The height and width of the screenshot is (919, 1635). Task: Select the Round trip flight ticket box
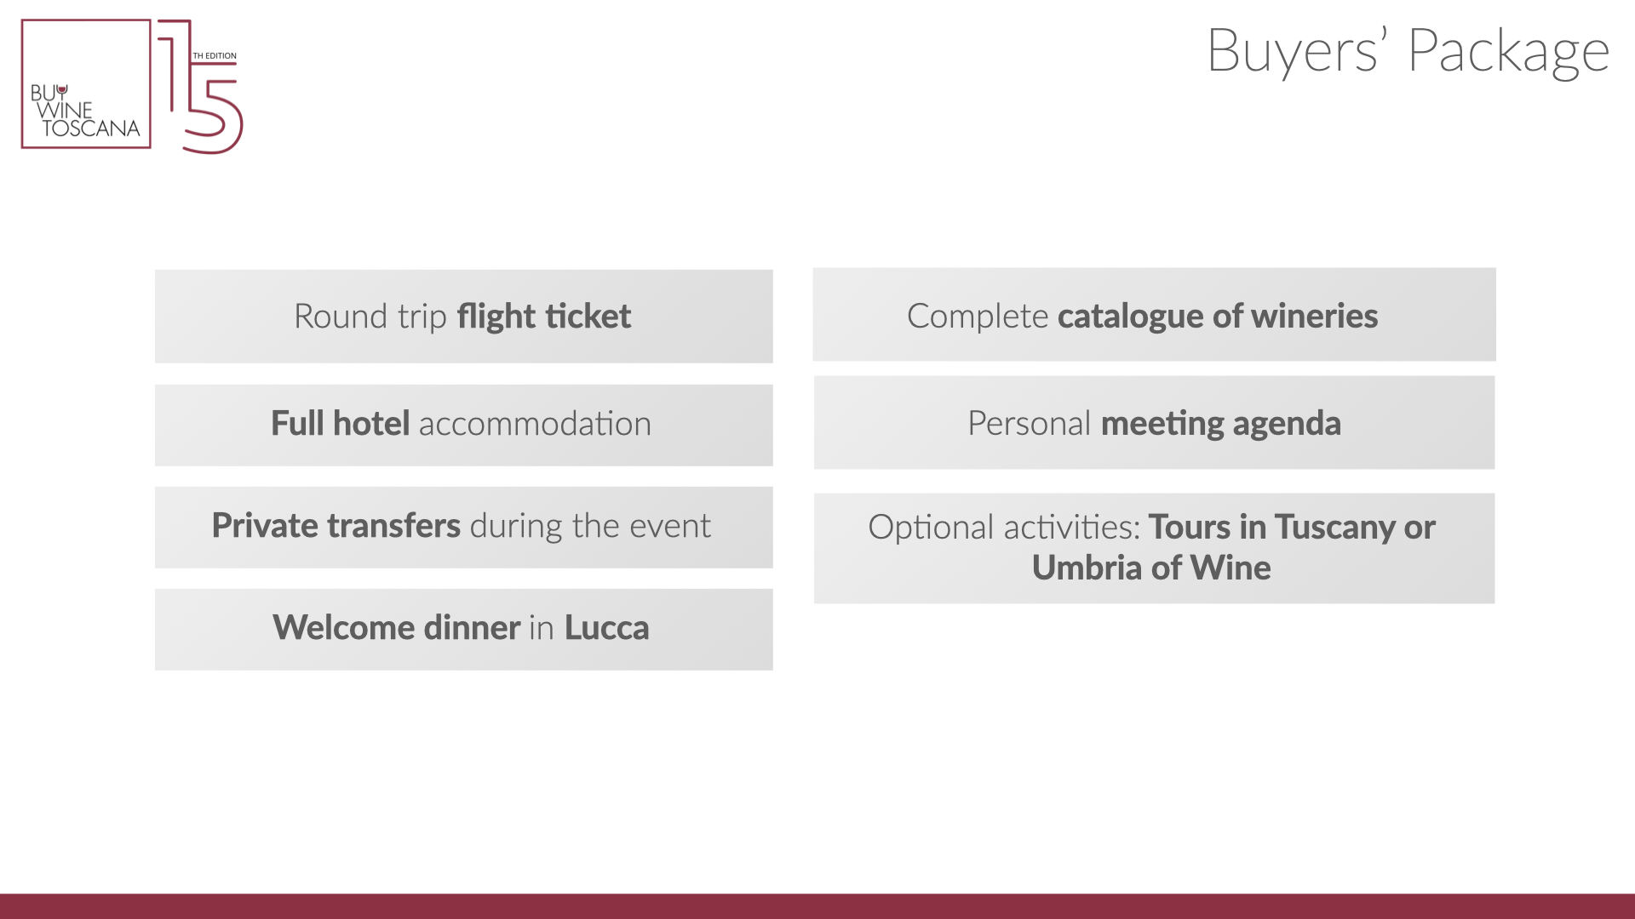464,317
